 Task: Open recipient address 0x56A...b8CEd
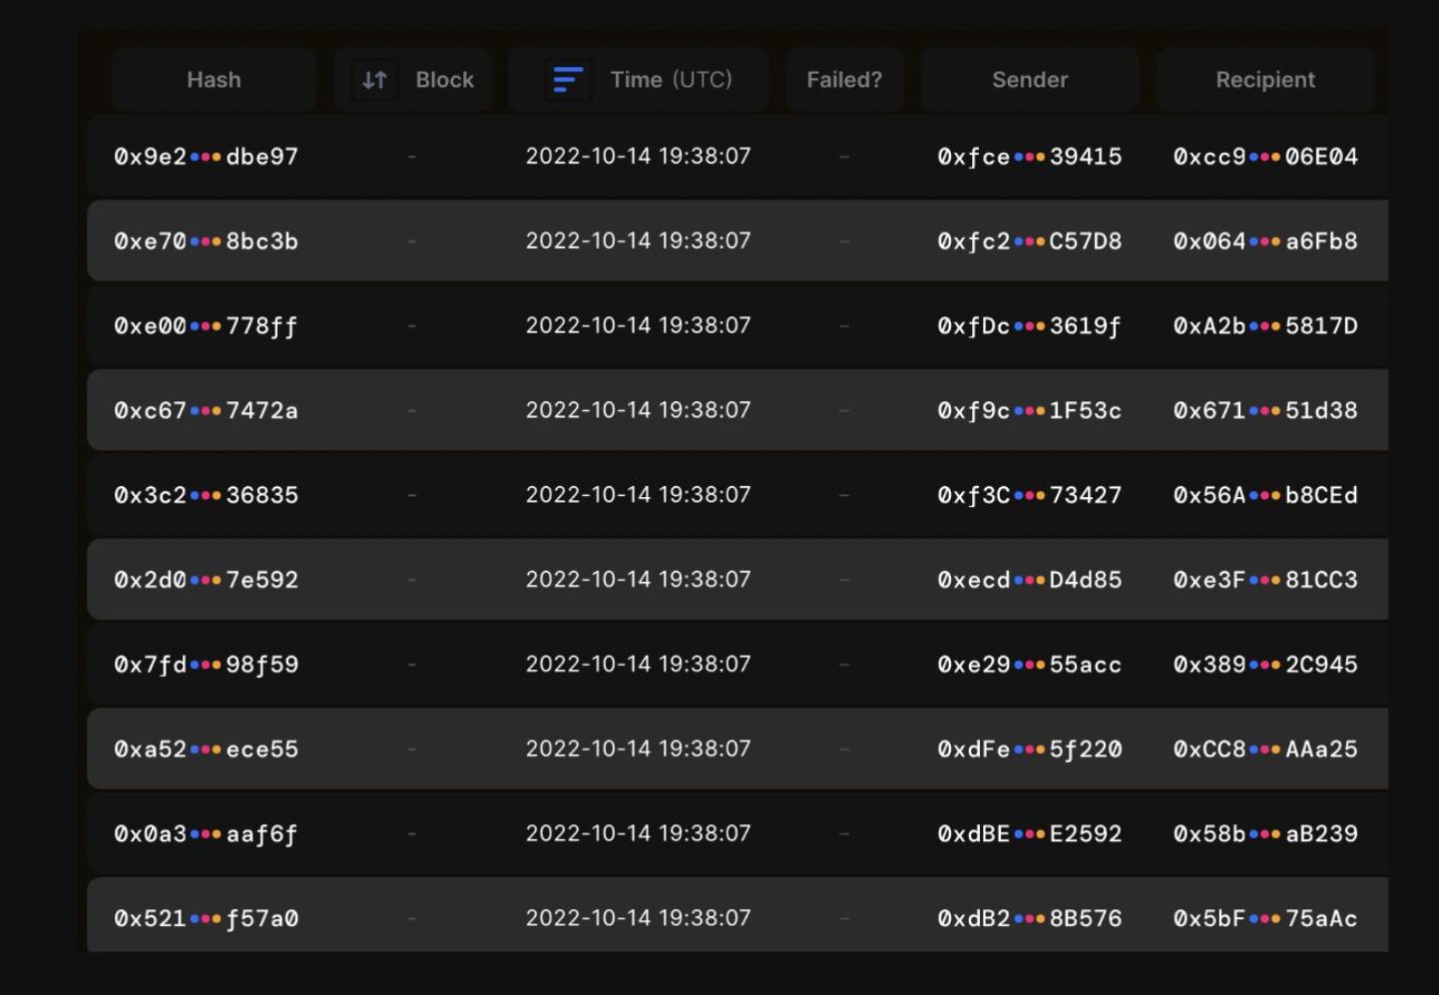(1264, 496)
